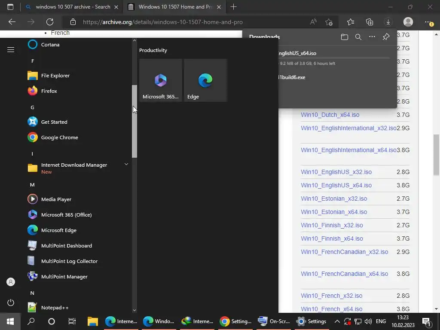Viewport: 440px width, 330px height.
Task: Jump to letter G section header
Action: (32, 107)
